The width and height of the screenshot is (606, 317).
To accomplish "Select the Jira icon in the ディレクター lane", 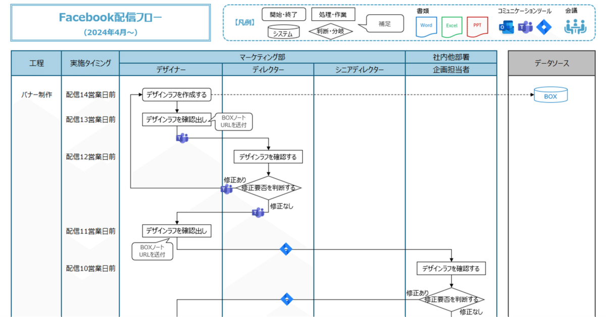I will [286, 249].
